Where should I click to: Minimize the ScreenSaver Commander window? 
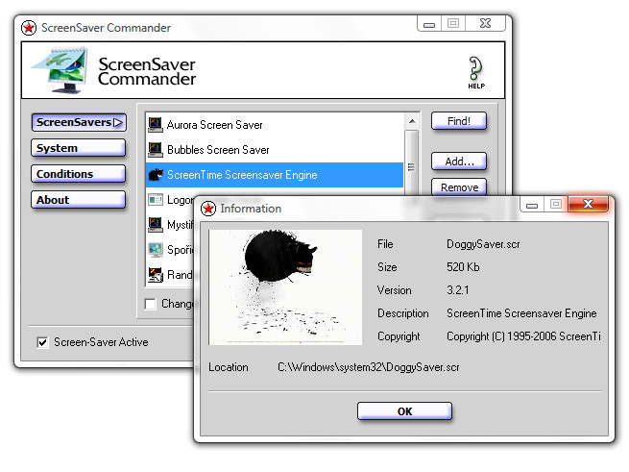tap(429, 24)
